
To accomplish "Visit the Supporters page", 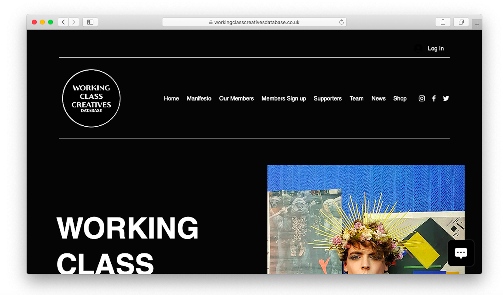I will pyautogui.click(x=328, y=99).
